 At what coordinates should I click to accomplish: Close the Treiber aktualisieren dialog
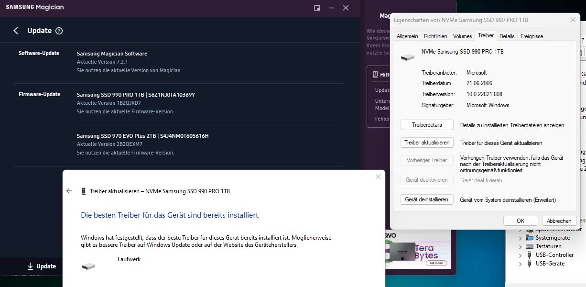[378, 177]
